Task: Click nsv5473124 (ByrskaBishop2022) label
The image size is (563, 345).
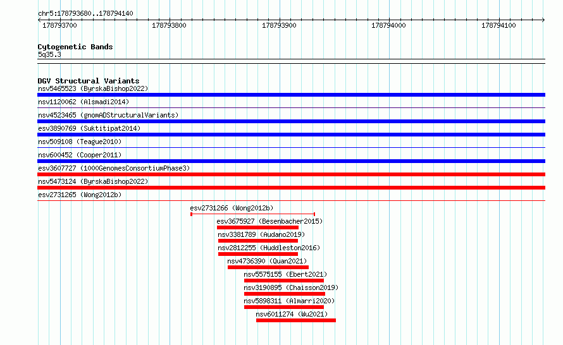Action: coord(93,181)
